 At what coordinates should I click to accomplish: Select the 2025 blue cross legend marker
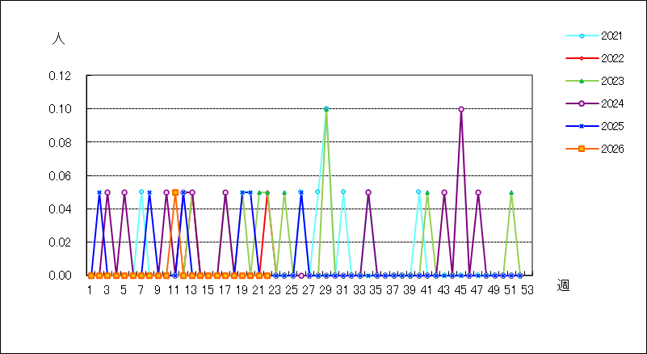coord(582,126)
